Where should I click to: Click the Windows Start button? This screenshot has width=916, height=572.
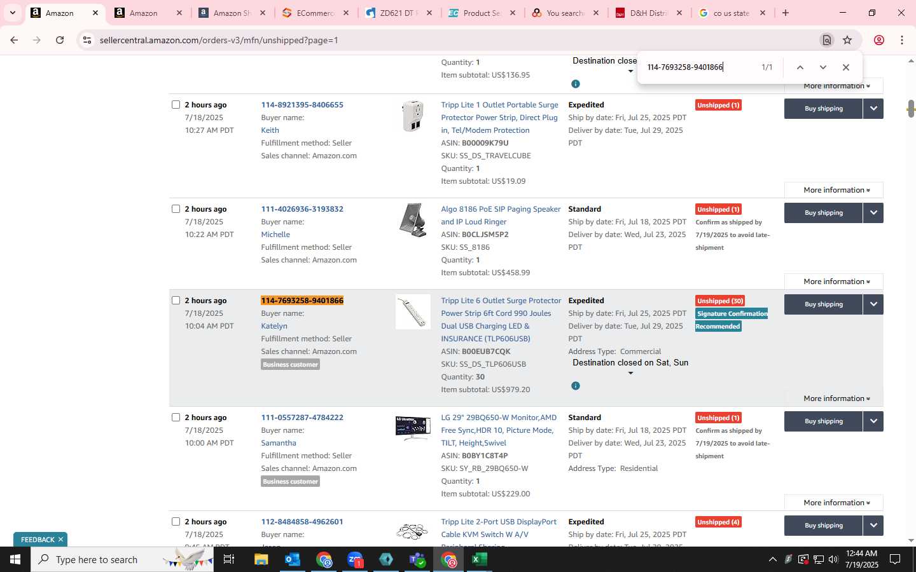[x=15, y=559]
